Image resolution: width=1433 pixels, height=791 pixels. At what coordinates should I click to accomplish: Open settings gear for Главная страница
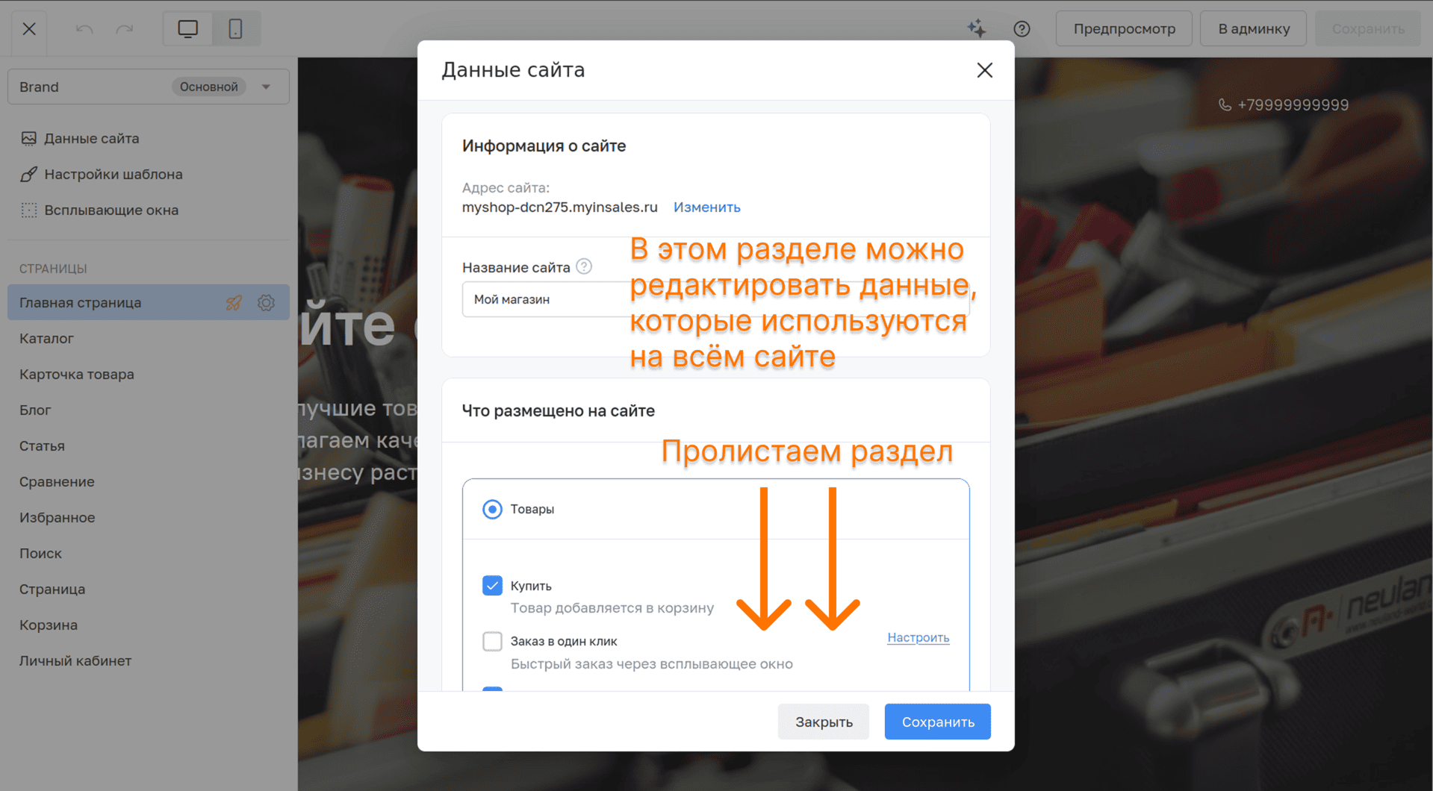tap(267, 302)
